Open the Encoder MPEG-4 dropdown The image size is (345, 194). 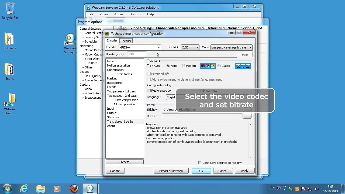click(140, 47)
